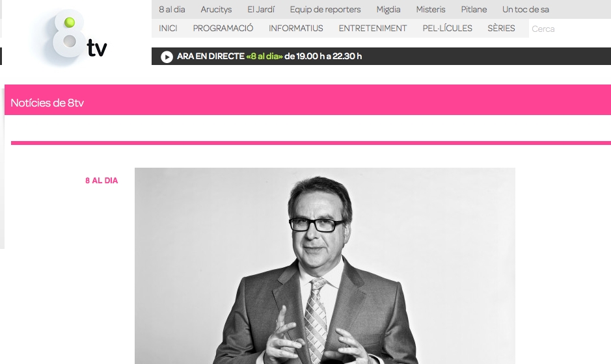
Task: Visit the Pitlane program page
Action: click(474, 9)
